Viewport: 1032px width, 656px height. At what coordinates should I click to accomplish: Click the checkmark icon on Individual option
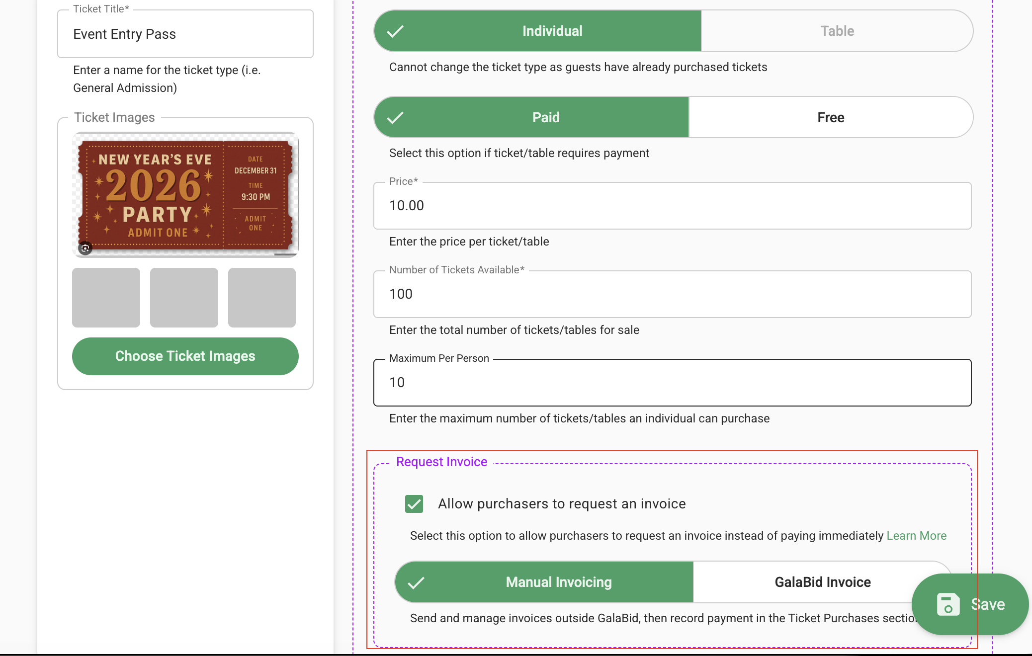click(x=395, y=31)
